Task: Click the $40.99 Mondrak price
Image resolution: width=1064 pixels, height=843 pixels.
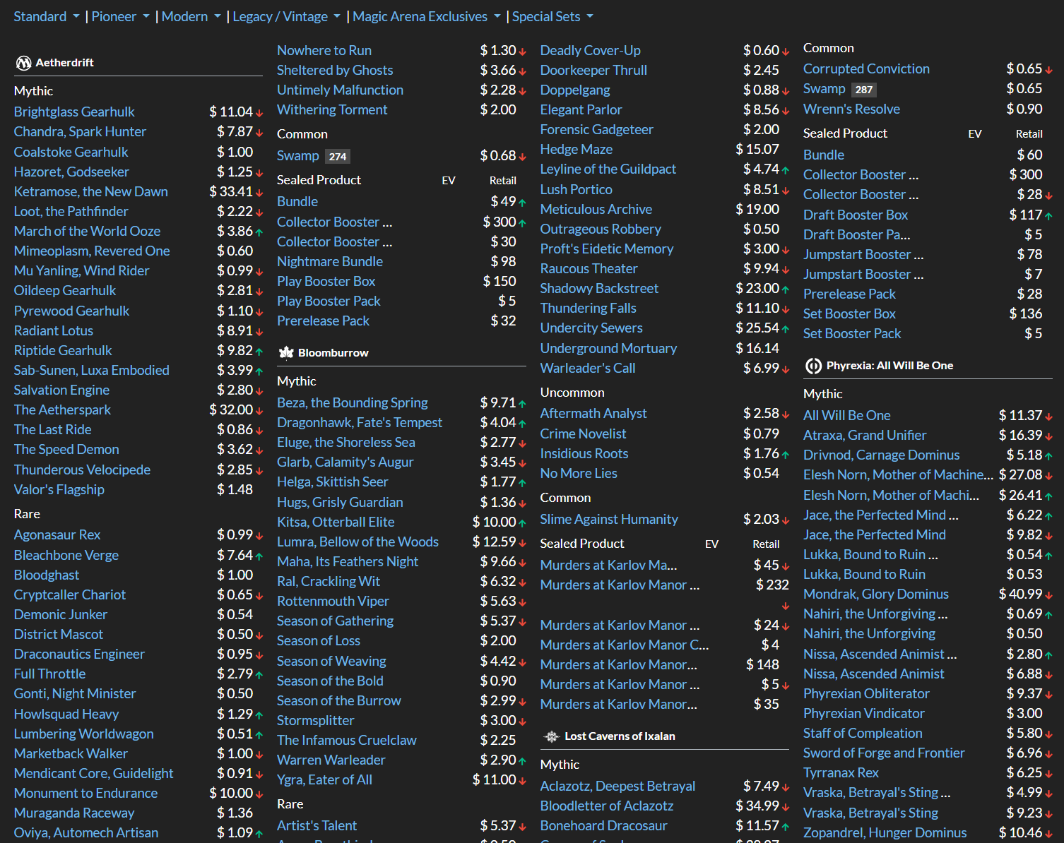Action: (1020, 594)
